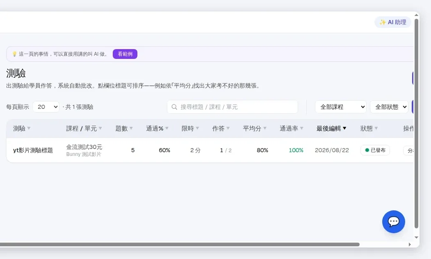Click the 1 / 2 answered count
431x259 pixels.
tap(226, 150)
